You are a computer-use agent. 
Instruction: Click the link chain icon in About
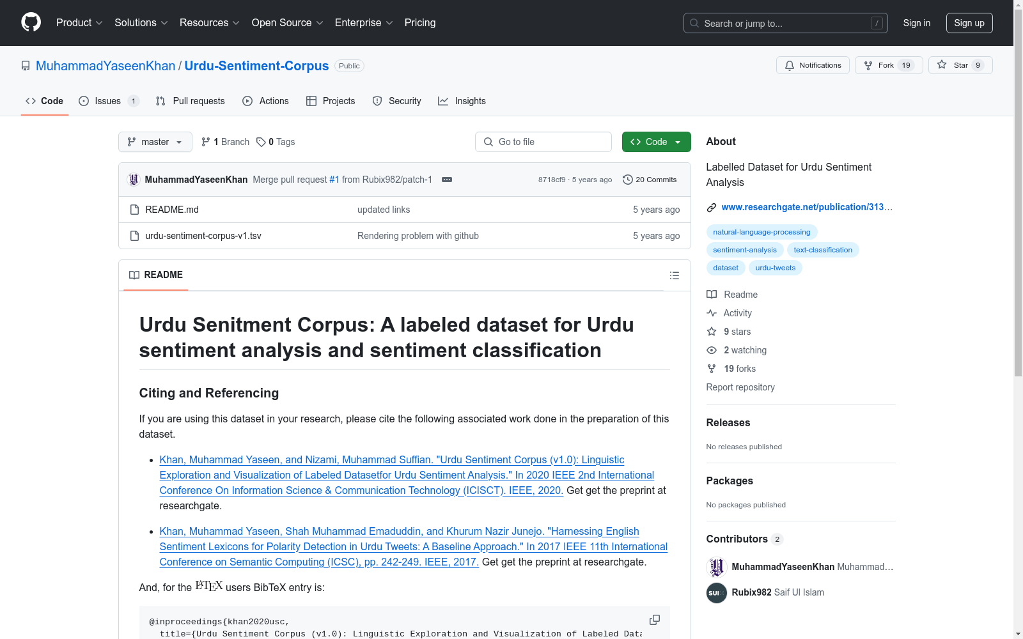(712, 207)
